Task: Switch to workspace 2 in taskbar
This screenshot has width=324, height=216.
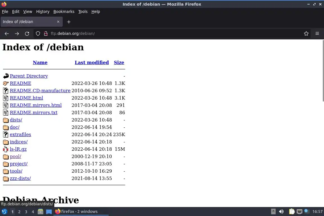Action: pyautogui.click(x=19, y=212)
